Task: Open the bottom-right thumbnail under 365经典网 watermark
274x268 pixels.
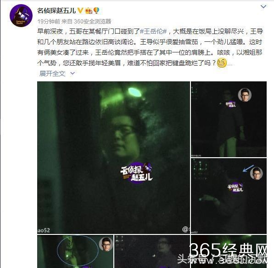Action: 229,251
